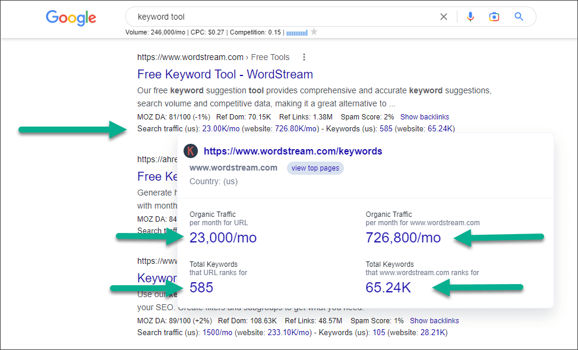Clear the query with the X icon
578x350 pixels.
pos(443,17)
